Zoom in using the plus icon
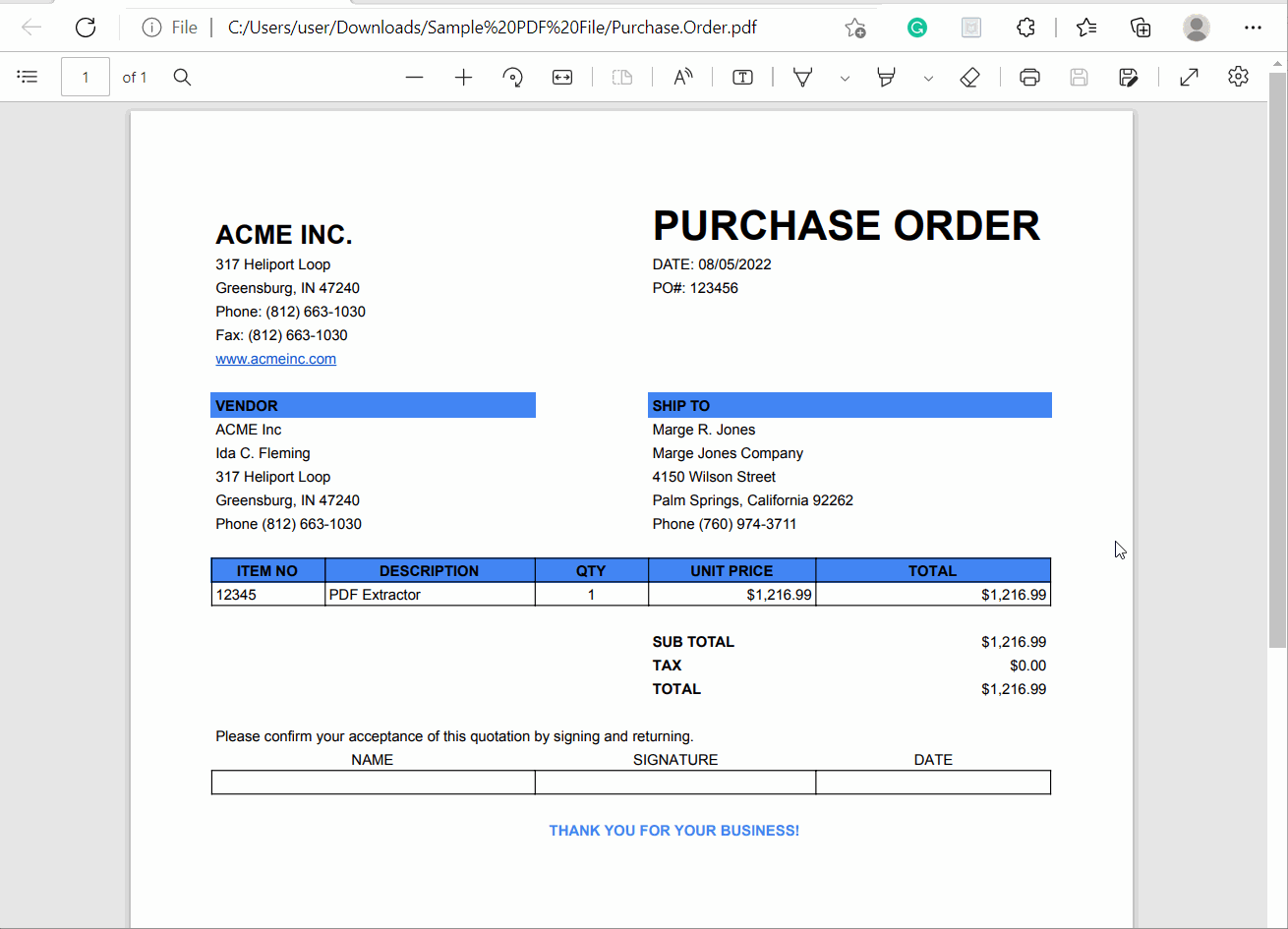The image size is (1288, 929). (464, 77)
